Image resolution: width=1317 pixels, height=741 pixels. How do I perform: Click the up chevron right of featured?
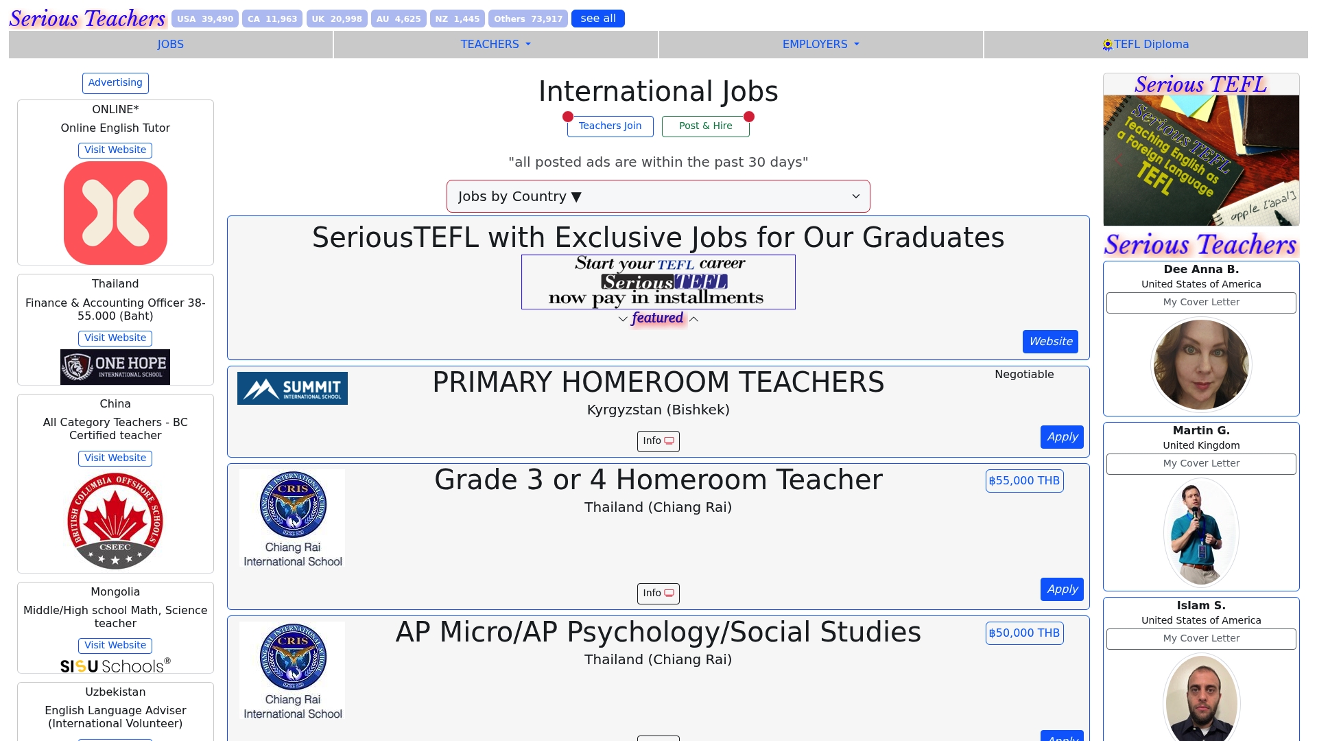click(x=693, y=319)
